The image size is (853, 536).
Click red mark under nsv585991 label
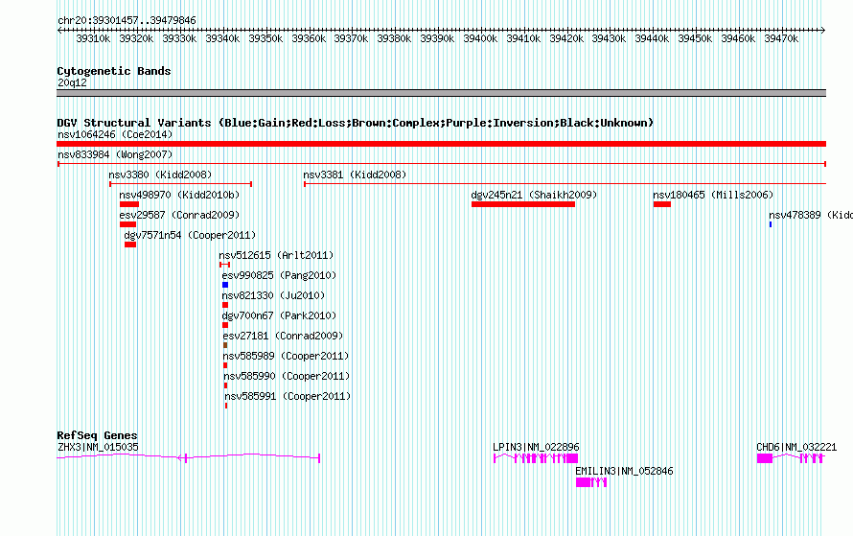226,406
